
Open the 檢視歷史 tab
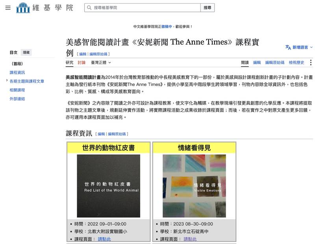pos(296,62)
